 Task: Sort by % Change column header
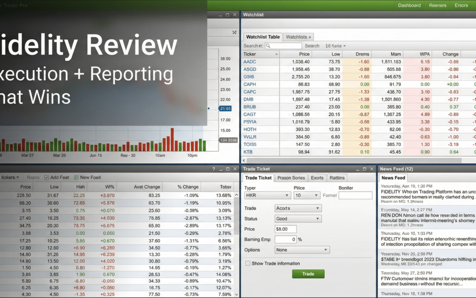[188, 187]
